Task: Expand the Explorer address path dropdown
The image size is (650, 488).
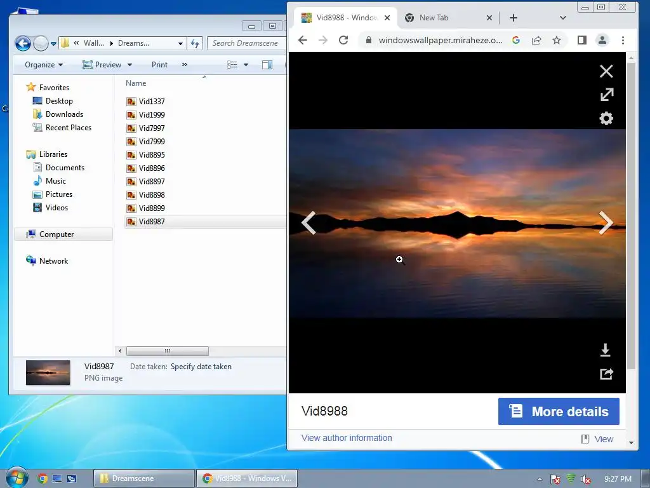Action: point(180,43)
